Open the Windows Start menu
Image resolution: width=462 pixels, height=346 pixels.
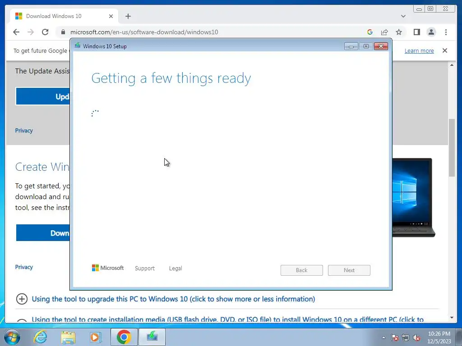tap(12, 337)
